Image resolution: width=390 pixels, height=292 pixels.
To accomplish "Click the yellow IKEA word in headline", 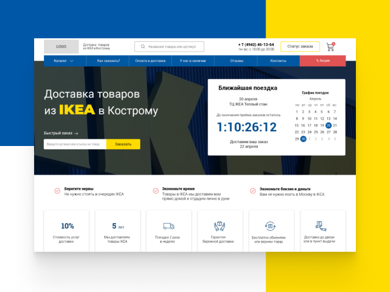I will tap(77, 110).
